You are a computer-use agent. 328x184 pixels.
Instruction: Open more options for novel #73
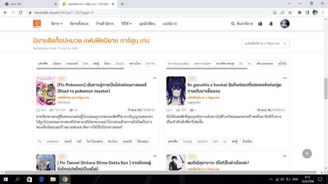(x=154, y=156)
